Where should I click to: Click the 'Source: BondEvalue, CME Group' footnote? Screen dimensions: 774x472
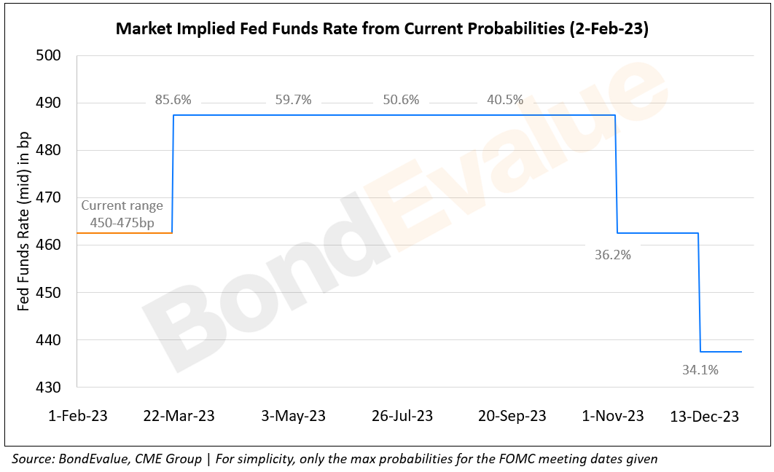click(x=335, y=458)
